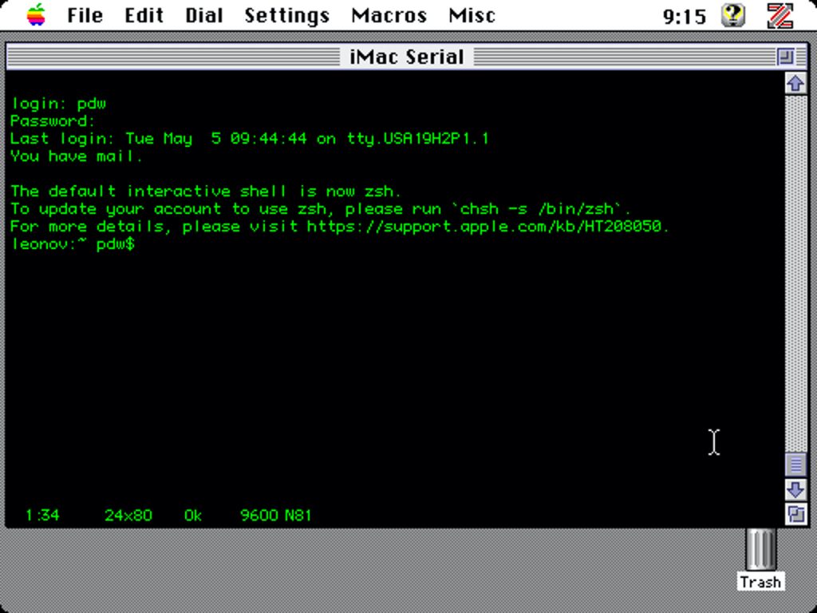817x613 pixels.
Task: Click the 24x80 terminal size in status bar
Action: point(128,515)
